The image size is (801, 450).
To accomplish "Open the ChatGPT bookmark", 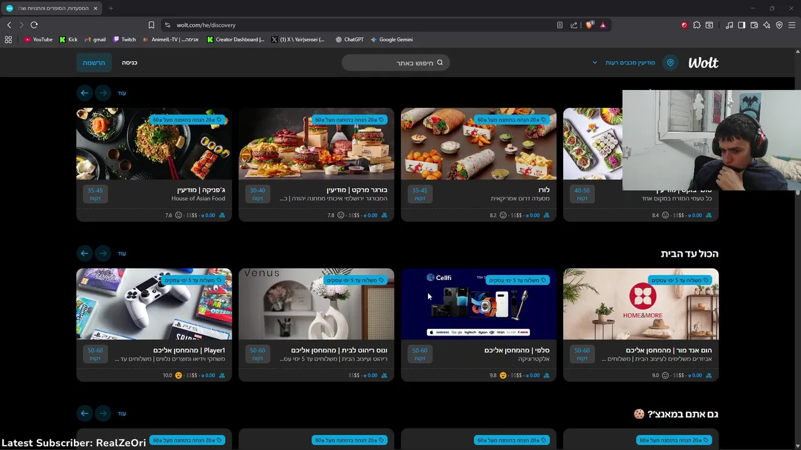I will (x=349, y=39).
